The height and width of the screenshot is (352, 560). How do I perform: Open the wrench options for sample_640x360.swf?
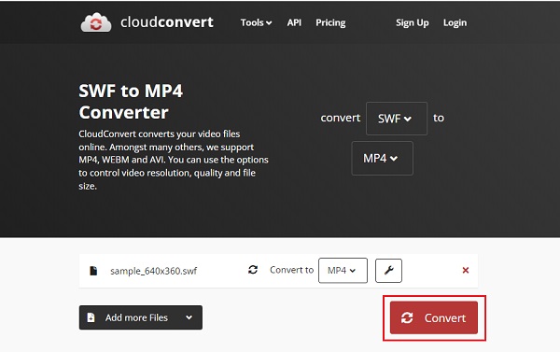click(x=388, y=271)
